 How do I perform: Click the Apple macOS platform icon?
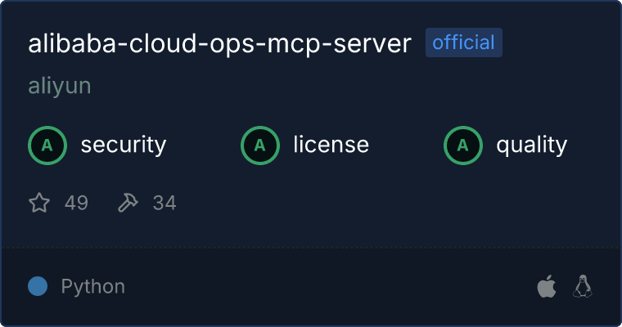(547, 286)
